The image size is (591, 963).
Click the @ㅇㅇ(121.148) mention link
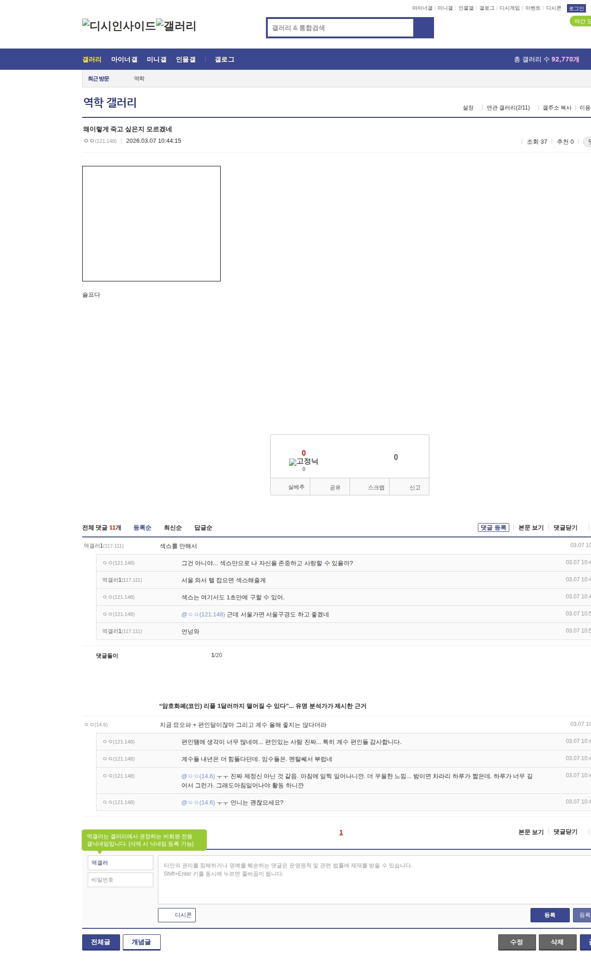[203, 614]
